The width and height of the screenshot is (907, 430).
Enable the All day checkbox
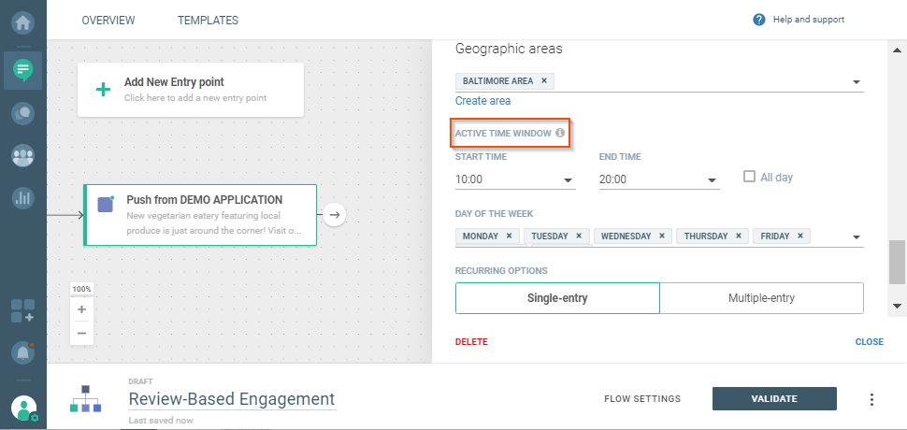click(x=749, y=177)
